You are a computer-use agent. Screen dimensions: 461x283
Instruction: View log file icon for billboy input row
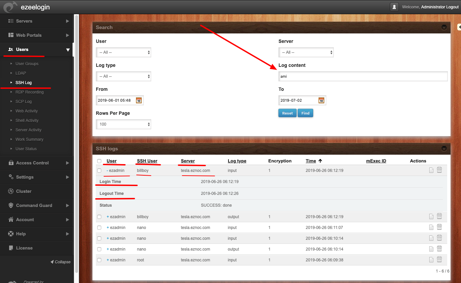(x=431, y=170)
